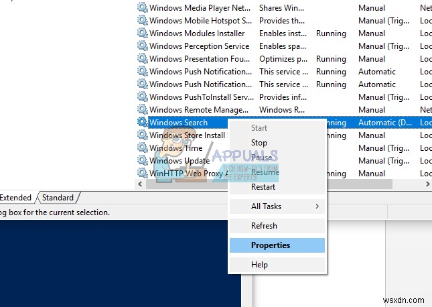Click gear icon beside Windows Update
The width and height of the screenshot is (432, 307).
(x=143, y=160)
